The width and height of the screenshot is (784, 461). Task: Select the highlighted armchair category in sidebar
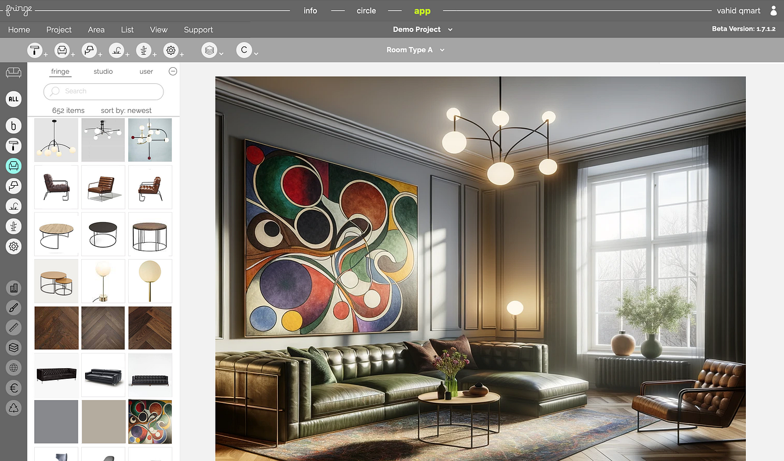tap(13, 166)
